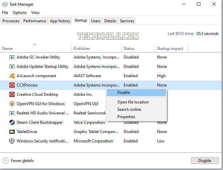Click the CCXProcess Creative Cloud icon
The image size is (223, 170).
point(12,85)
